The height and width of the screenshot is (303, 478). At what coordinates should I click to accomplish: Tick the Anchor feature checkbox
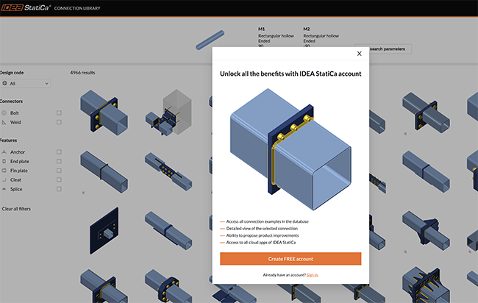(x=59, y=151)
